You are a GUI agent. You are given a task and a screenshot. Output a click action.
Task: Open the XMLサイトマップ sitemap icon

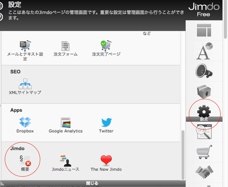(25, 84)
